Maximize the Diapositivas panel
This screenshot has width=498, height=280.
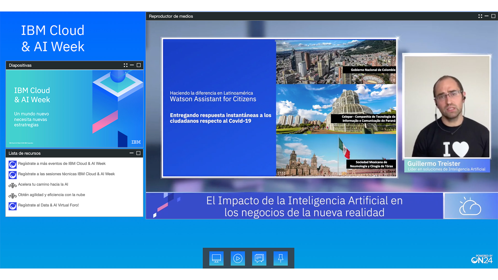(x=139, y=65)
